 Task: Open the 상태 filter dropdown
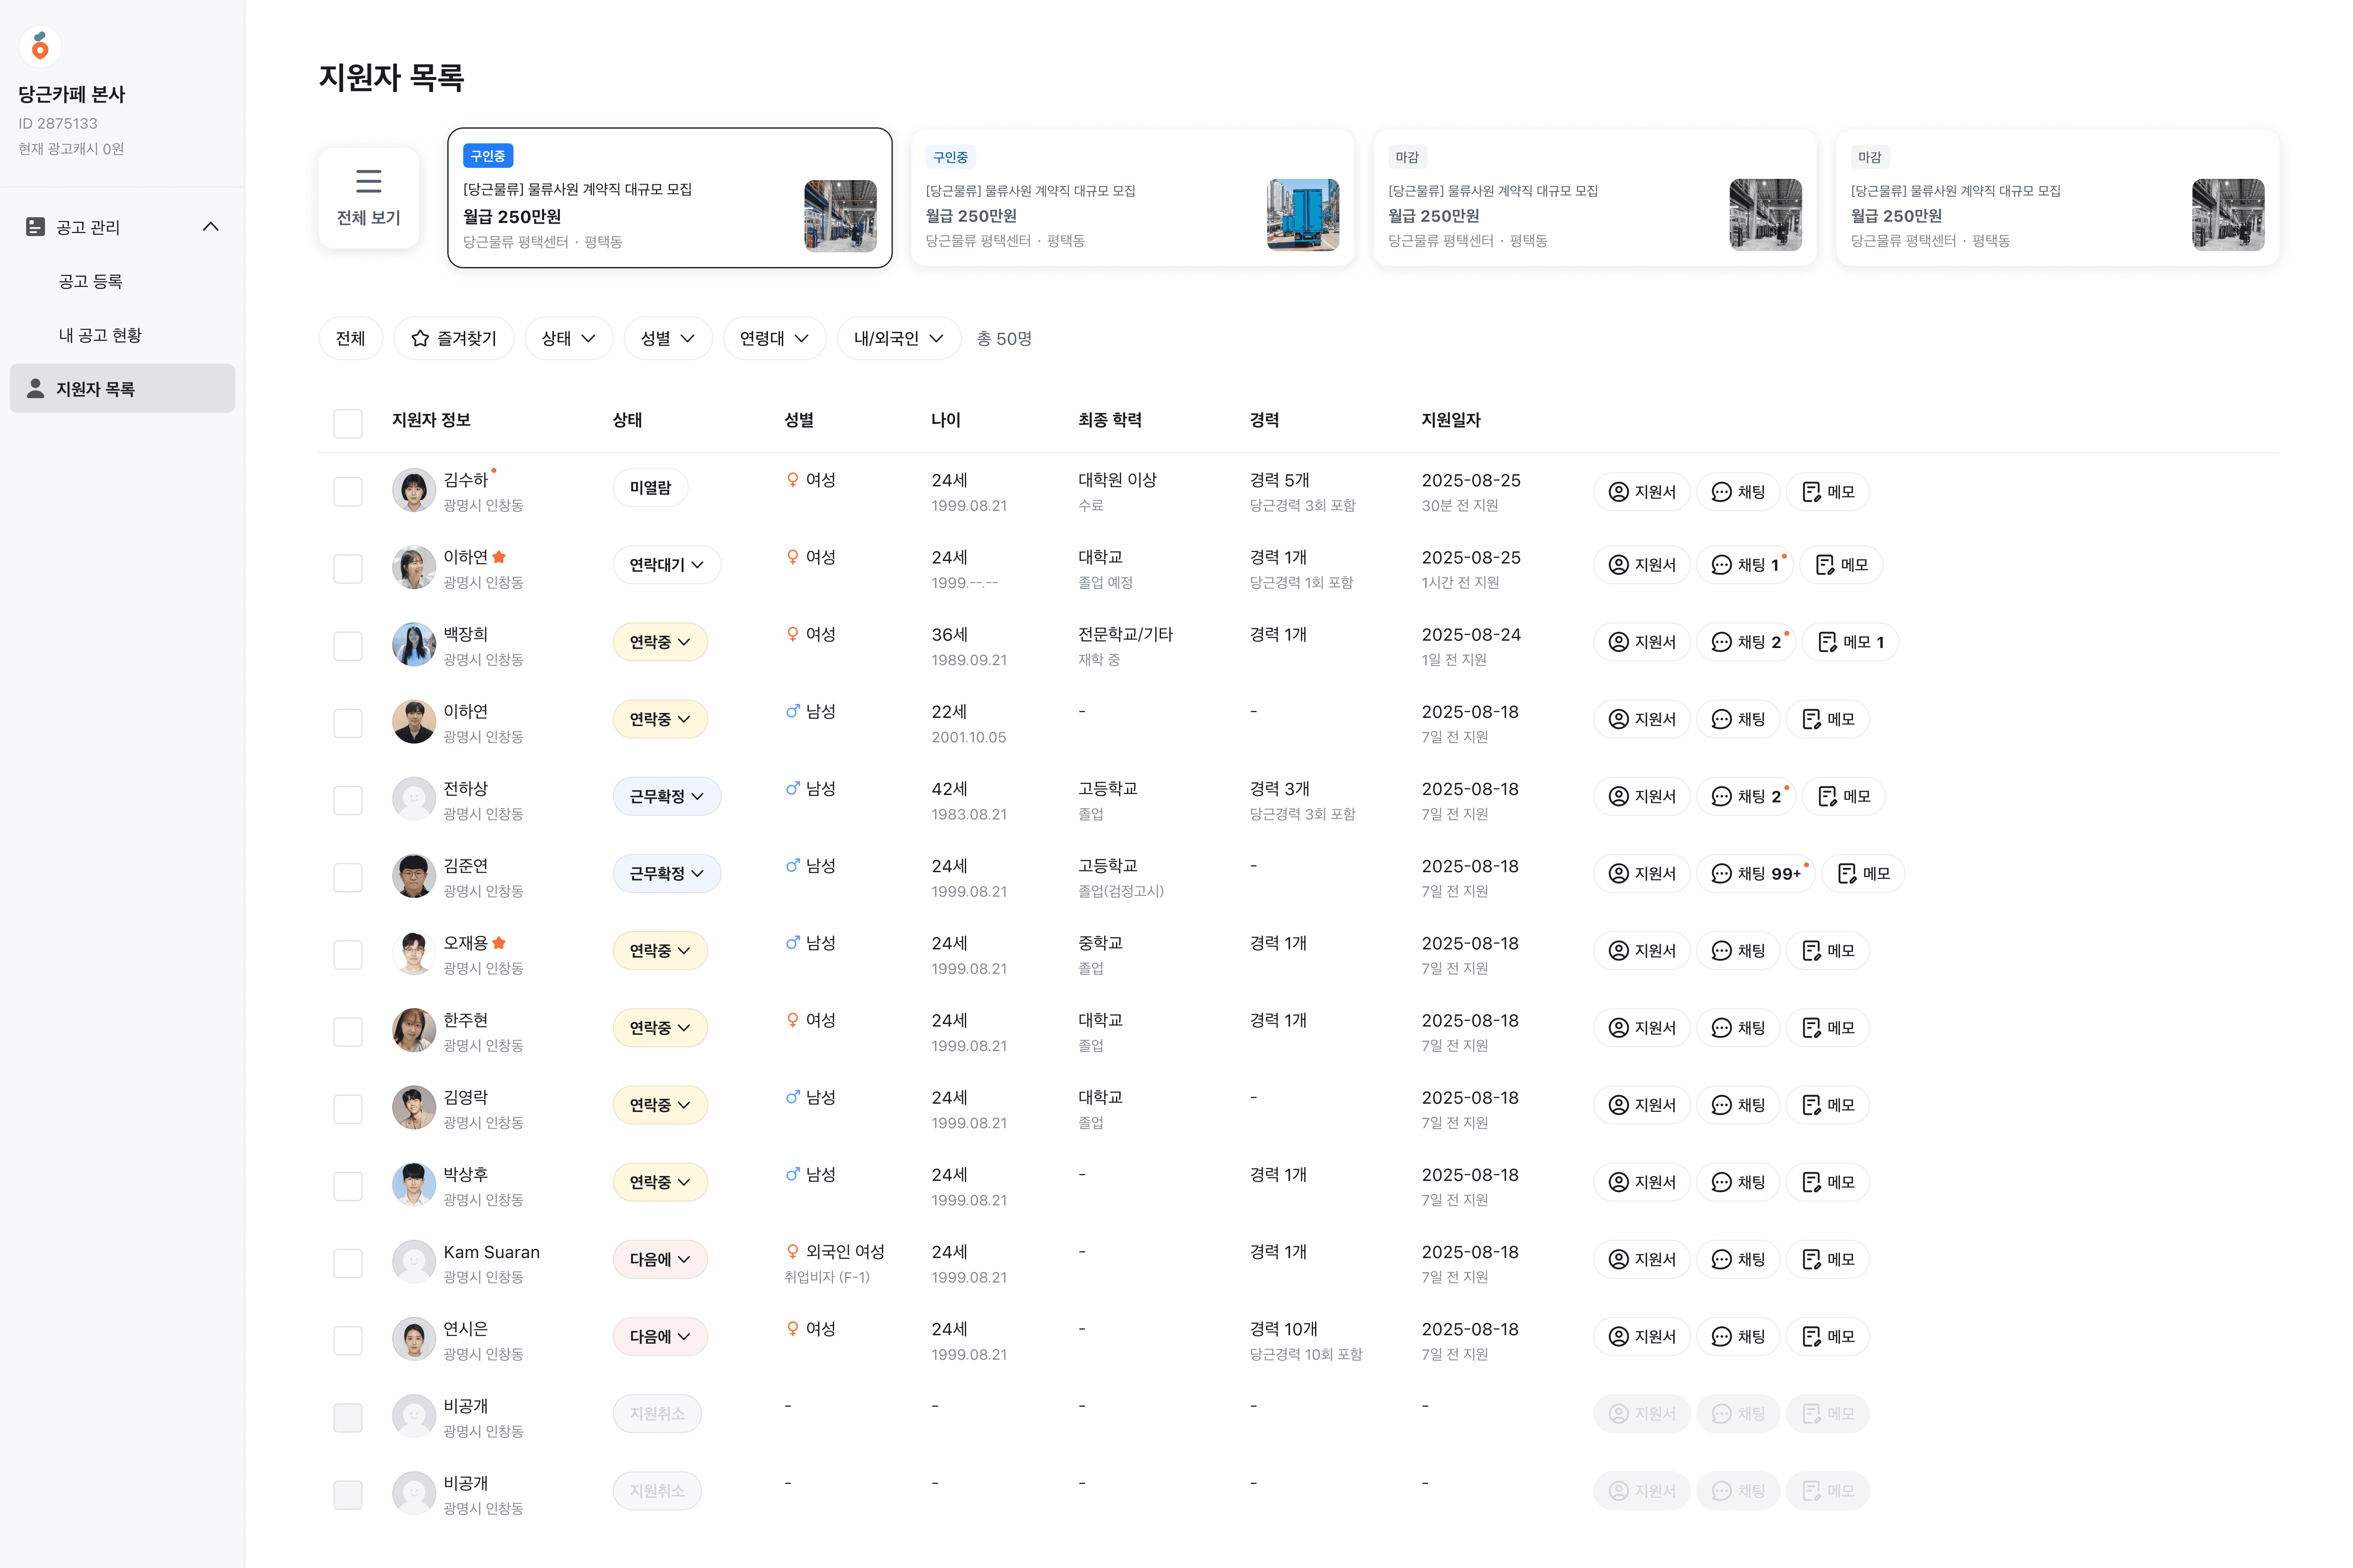(x=568, y=339)
